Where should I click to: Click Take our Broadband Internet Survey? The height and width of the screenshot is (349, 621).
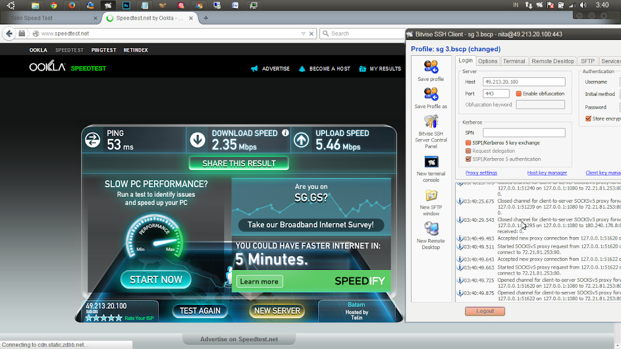pyautogui.click(x=311, y=225)
